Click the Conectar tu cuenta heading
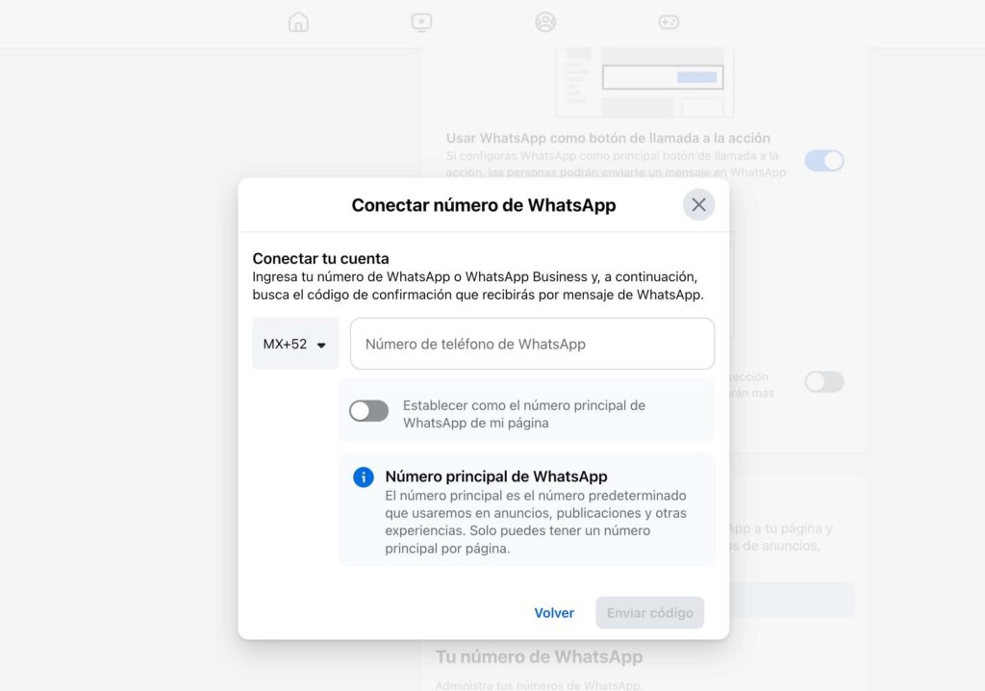The image size is (985, 691). pyautogui.click(x=320, y=259)
